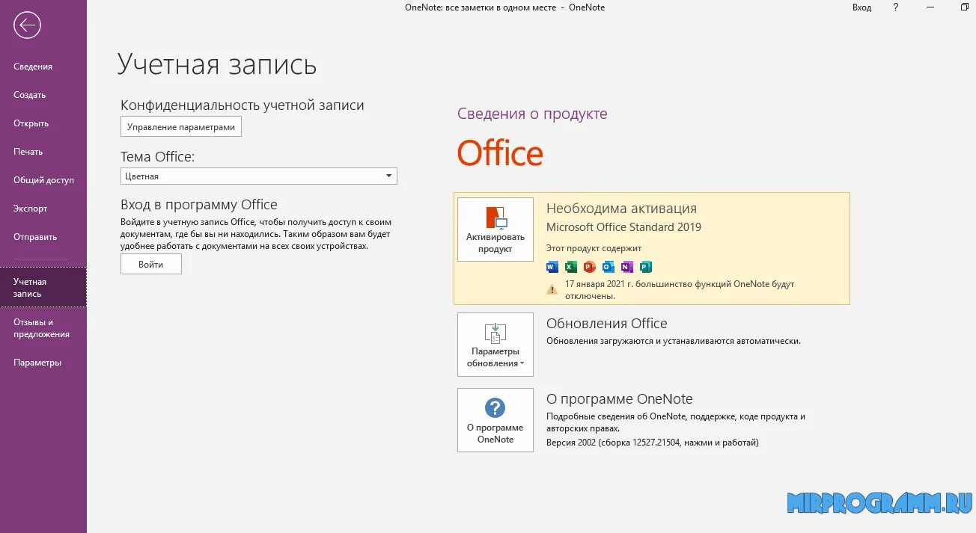The height and width of the screenshot is (533, 976).
Task: Click the back arrow circle icon
Action: (x=27, y=25)
